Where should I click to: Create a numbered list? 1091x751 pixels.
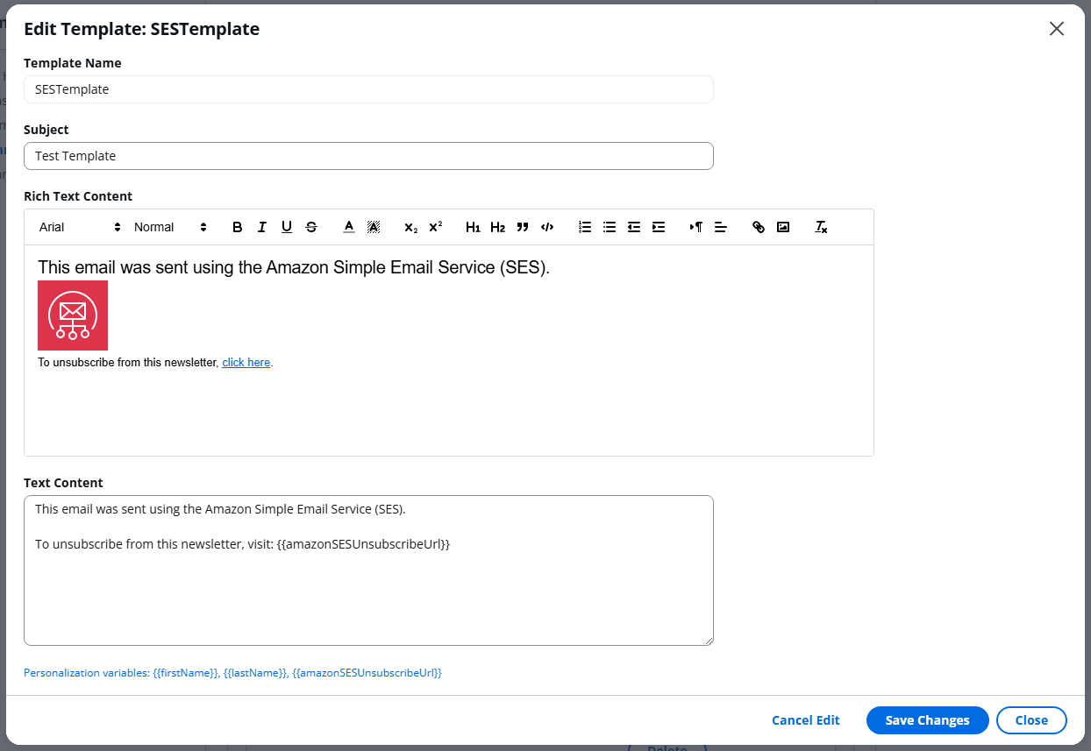click(x=585, y=227)
